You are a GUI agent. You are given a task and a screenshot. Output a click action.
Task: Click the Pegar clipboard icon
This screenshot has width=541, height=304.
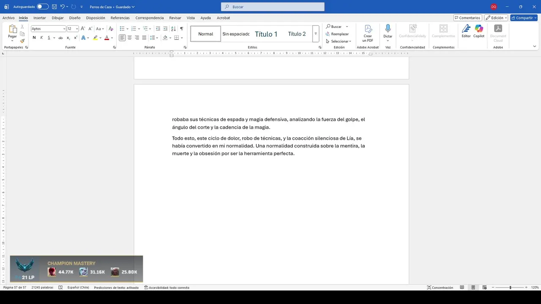[x=13, y=29]
